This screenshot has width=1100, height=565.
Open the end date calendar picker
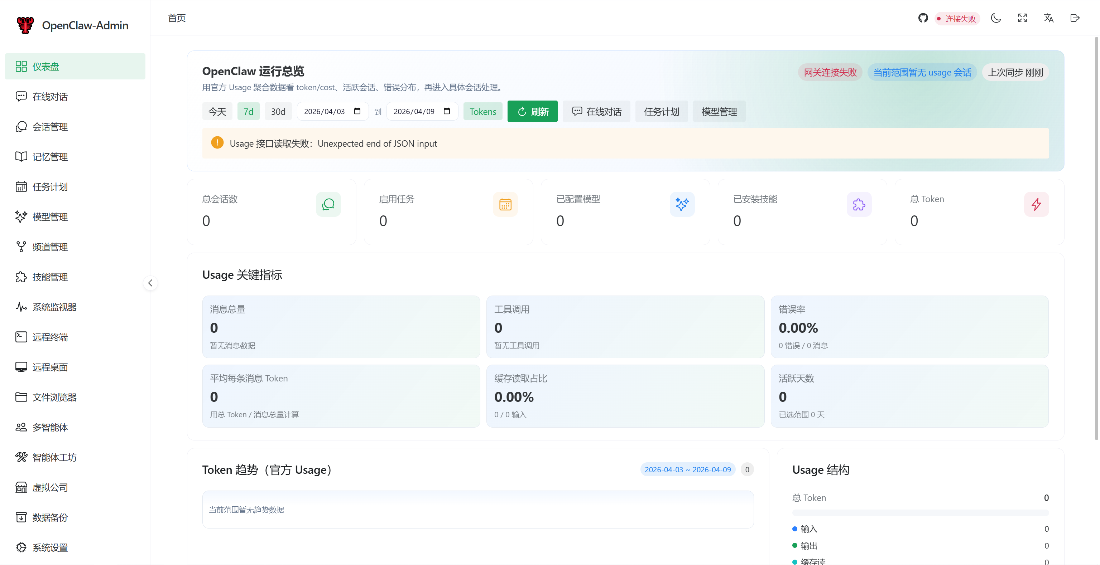(447, 111)
